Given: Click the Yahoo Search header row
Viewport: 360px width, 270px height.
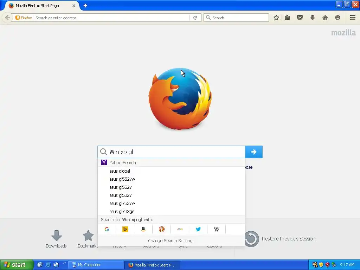Looking at the screenshot, I should pyautogui.click(x=171, y=162).
